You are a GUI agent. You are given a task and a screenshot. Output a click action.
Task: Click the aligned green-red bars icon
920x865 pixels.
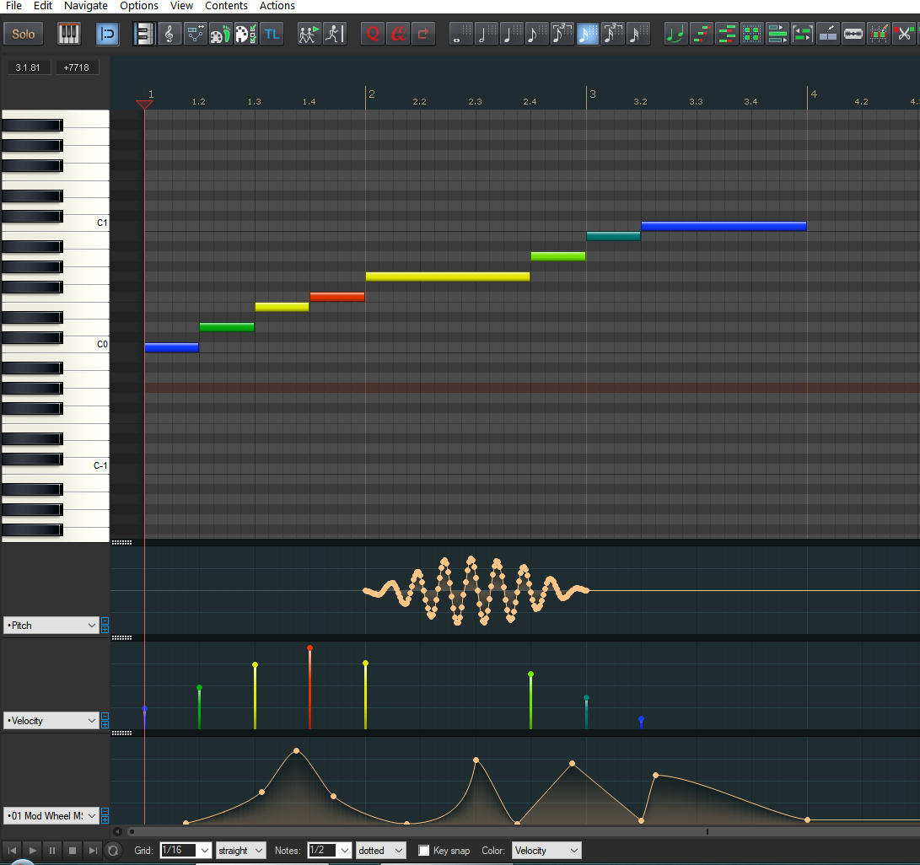coord(726,34)
